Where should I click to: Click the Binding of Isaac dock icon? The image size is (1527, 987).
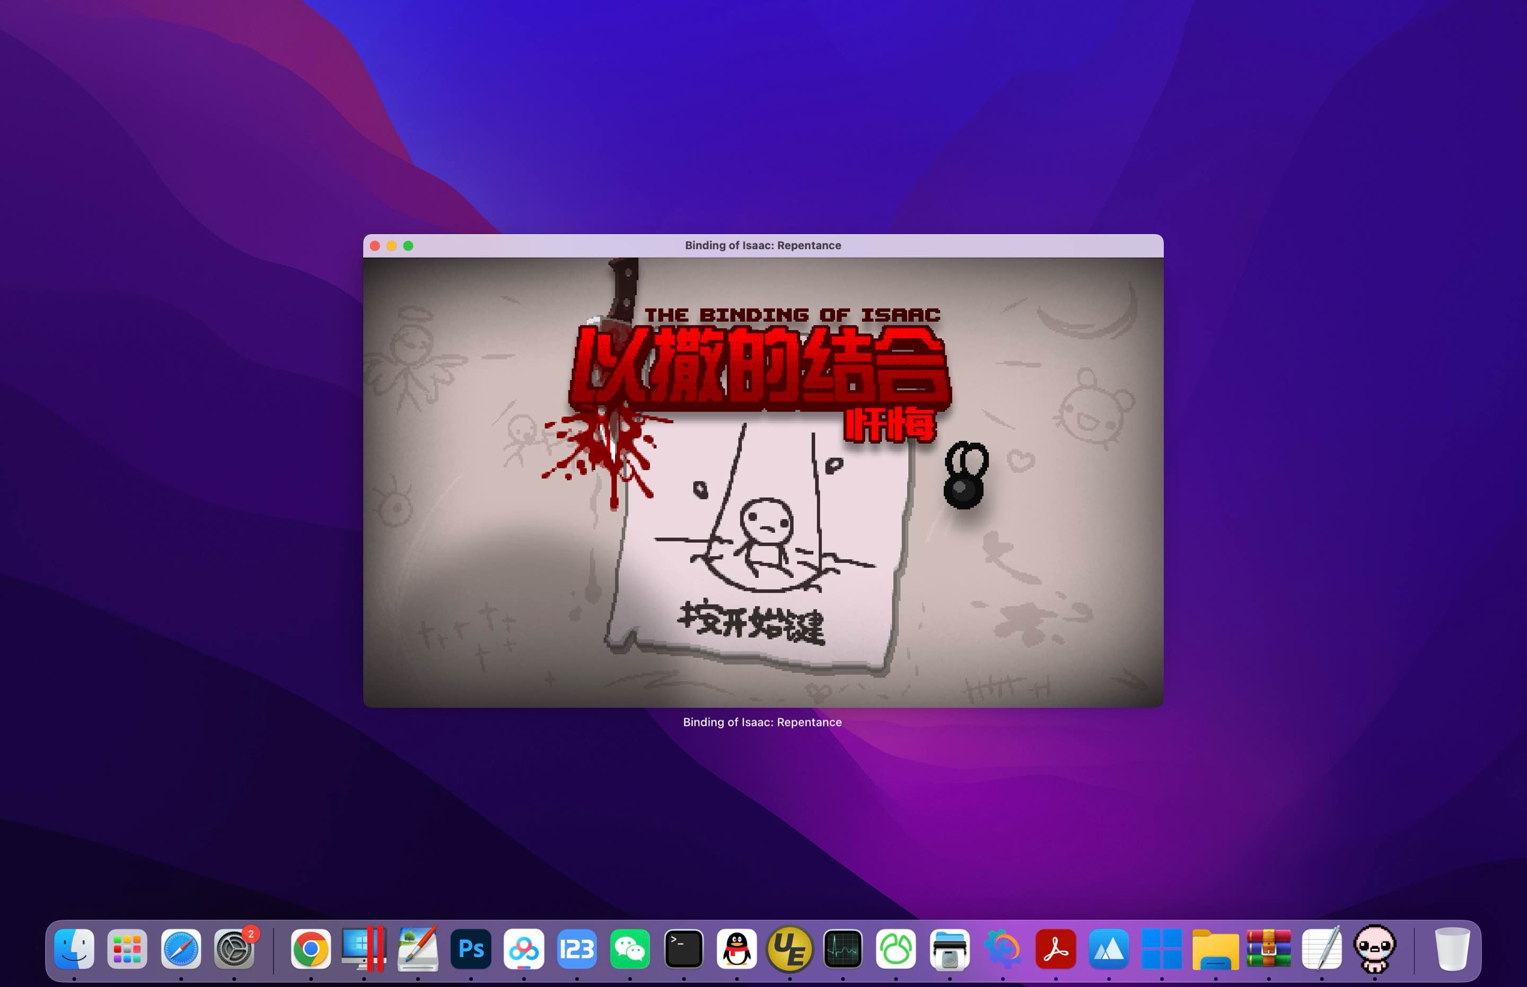pyautogui.click(x=1374, y=948)
